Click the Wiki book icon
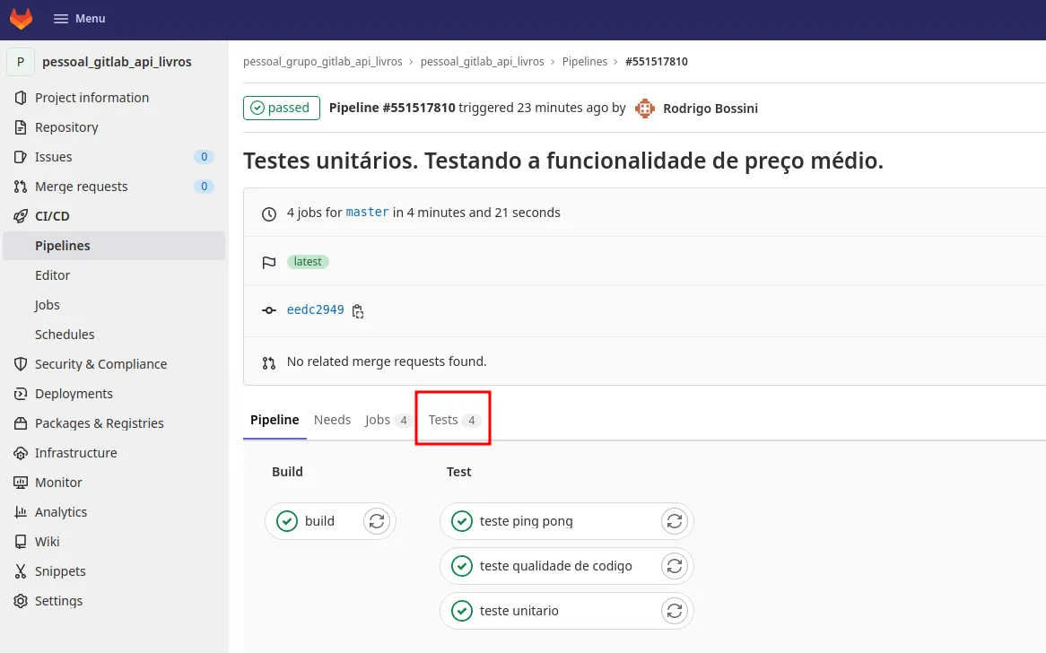 pyautogui.click(x=21, y=542)
